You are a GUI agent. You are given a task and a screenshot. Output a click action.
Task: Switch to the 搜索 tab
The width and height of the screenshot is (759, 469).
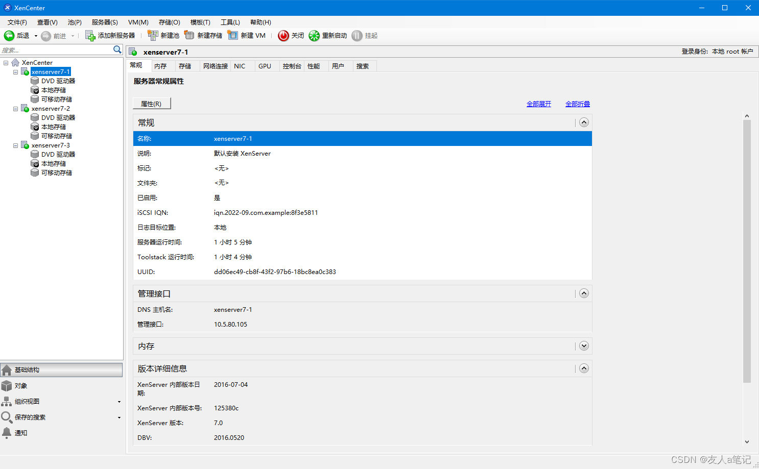click(x=365, y=66)
